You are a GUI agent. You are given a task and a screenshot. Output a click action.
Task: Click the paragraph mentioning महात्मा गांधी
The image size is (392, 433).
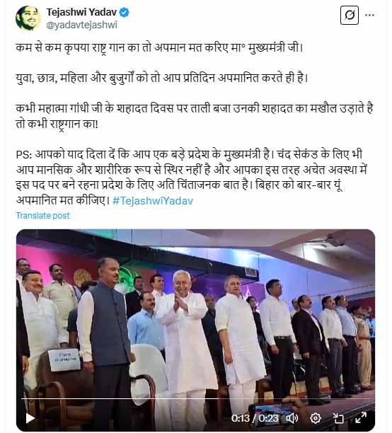pyautogui.click(x=195, y=116)
